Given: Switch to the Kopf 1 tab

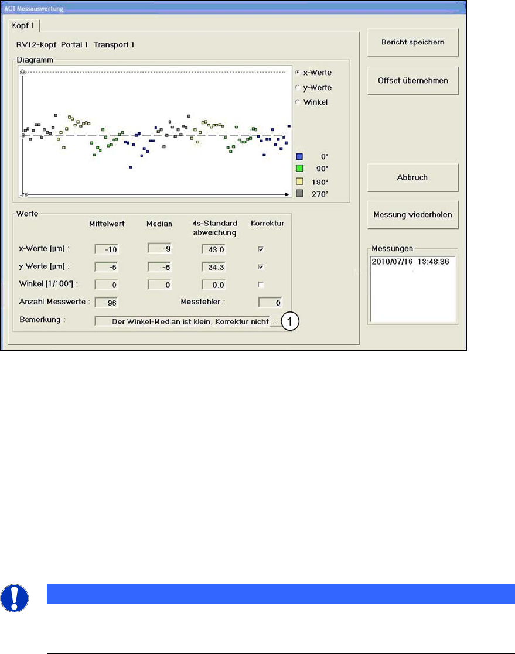Looking at the screenshot, I should tap(23, 25).
